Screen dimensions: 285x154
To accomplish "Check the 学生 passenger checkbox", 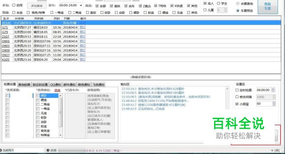I will 218,3.
